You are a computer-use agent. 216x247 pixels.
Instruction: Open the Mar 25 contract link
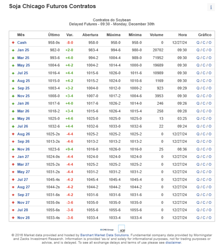[x=23, y=58]
